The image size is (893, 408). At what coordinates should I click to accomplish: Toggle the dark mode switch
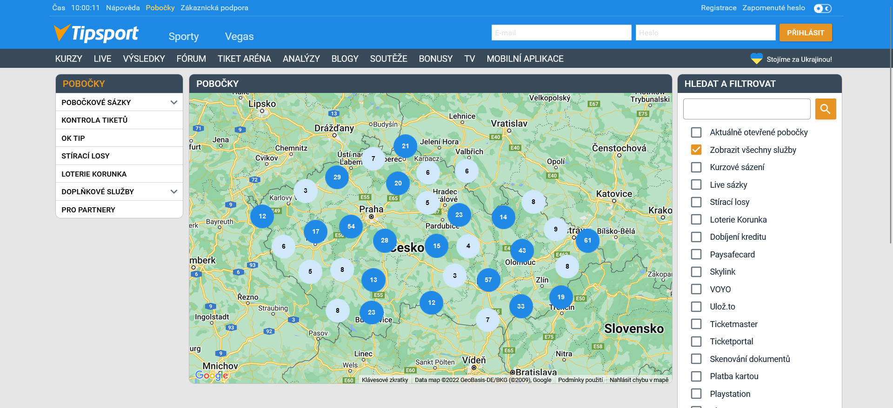pyautogui.click(x=823, y=8)
